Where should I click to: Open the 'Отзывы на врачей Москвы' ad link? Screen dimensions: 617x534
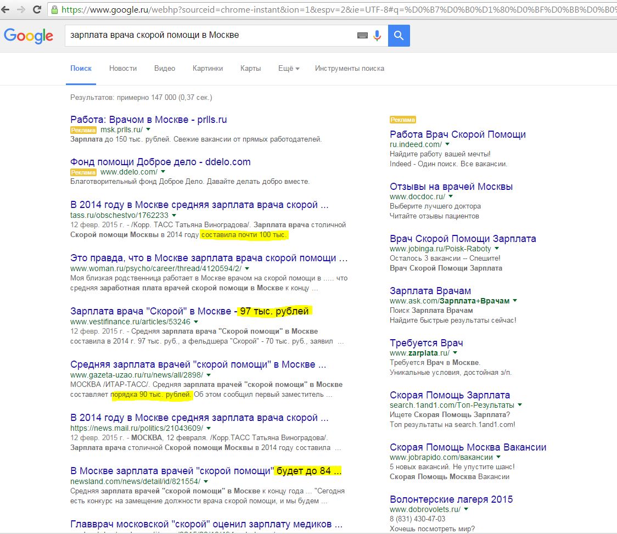(x=451, y=187)
